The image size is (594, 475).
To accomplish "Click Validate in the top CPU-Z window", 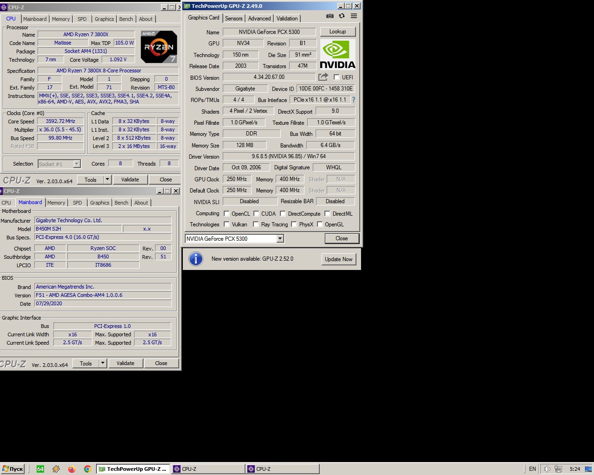I will click(x=130, y=180).
